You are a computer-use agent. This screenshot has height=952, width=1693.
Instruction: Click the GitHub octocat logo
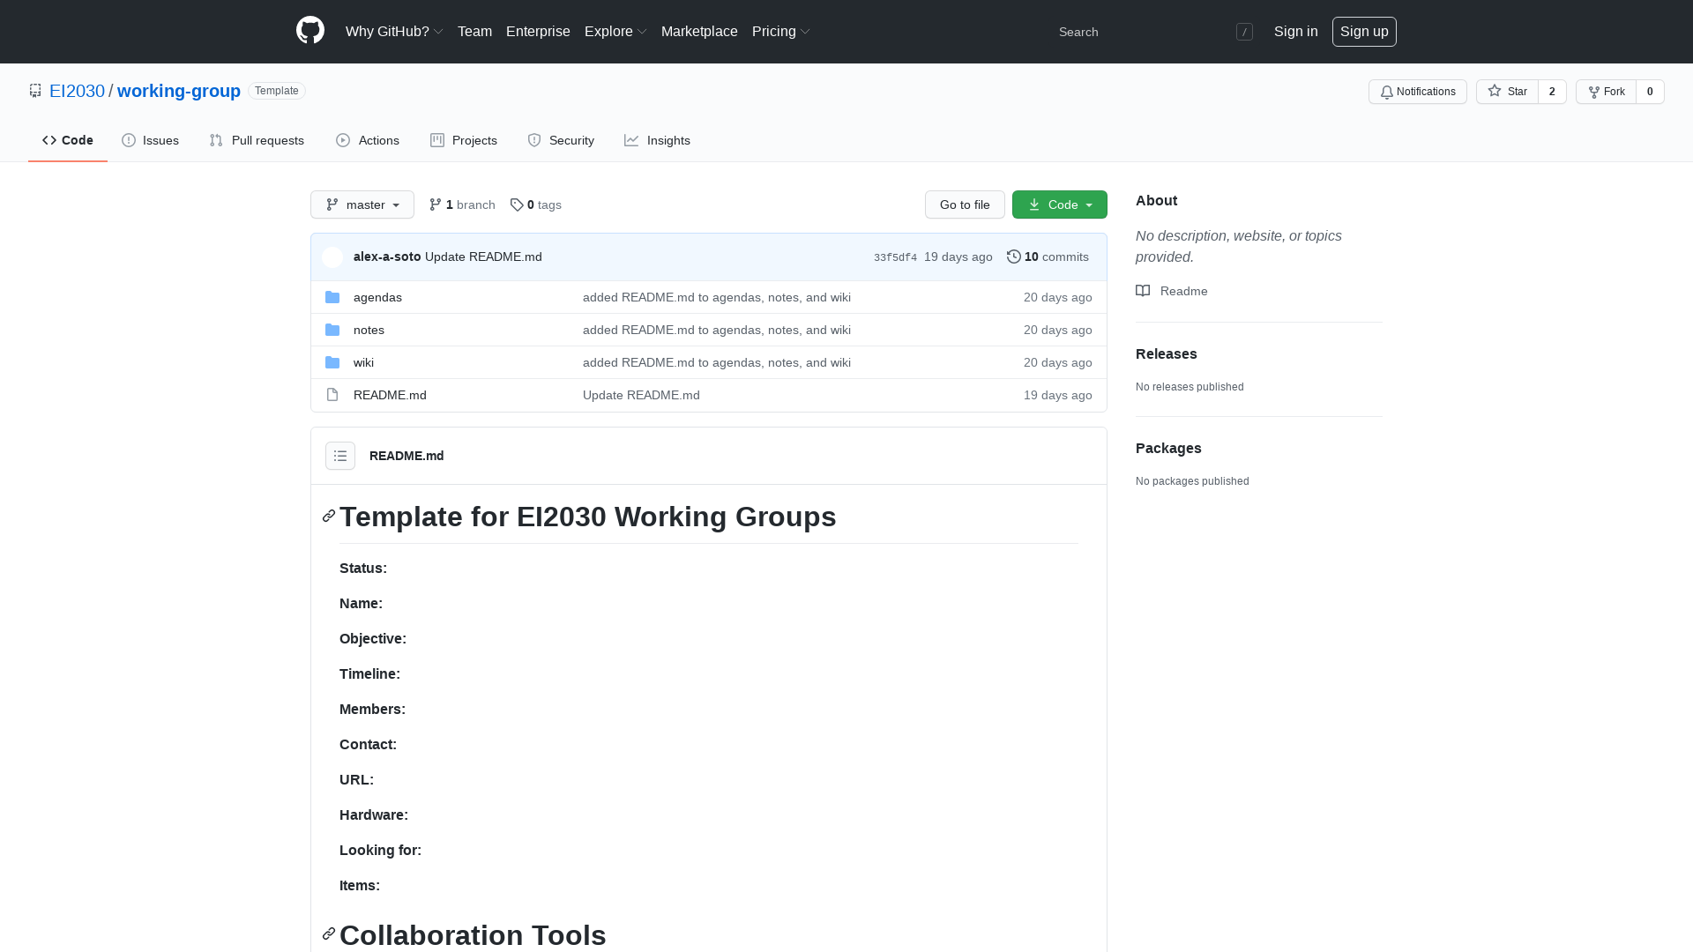[x=310, y=31]
